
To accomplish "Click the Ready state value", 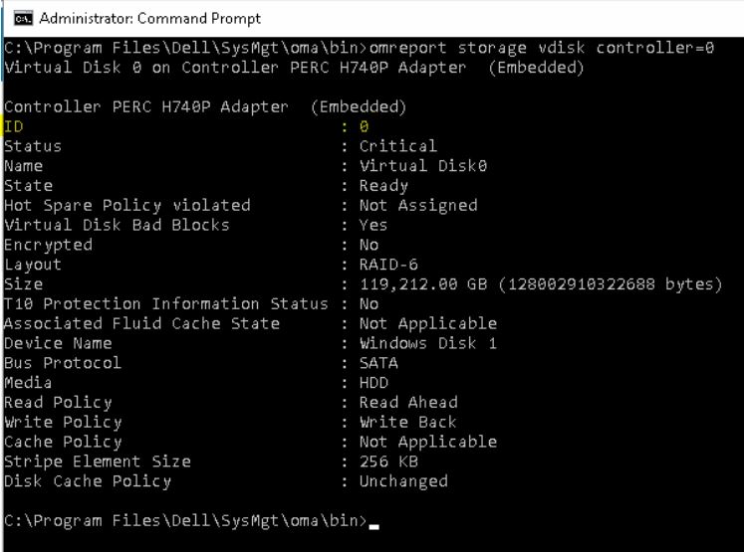I will click(383, 186).
